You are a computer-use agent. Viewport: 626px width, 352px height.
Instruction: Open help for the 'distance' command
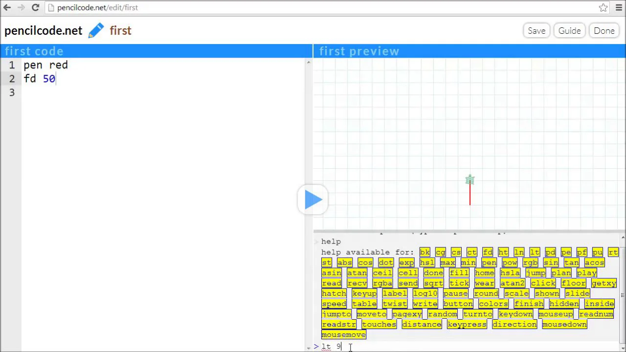click(x=422, y=324)
